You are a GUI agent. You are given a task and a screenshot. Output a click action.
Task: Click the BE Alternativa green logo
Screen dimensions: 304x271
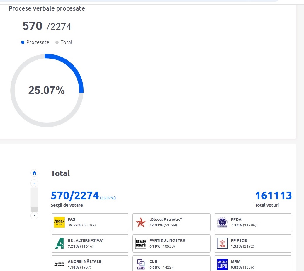[x=59, y=243]
